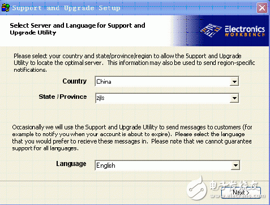Click the Language label
Image resolution: width=270 pixels, height=205 pixels.
point(71,164)
